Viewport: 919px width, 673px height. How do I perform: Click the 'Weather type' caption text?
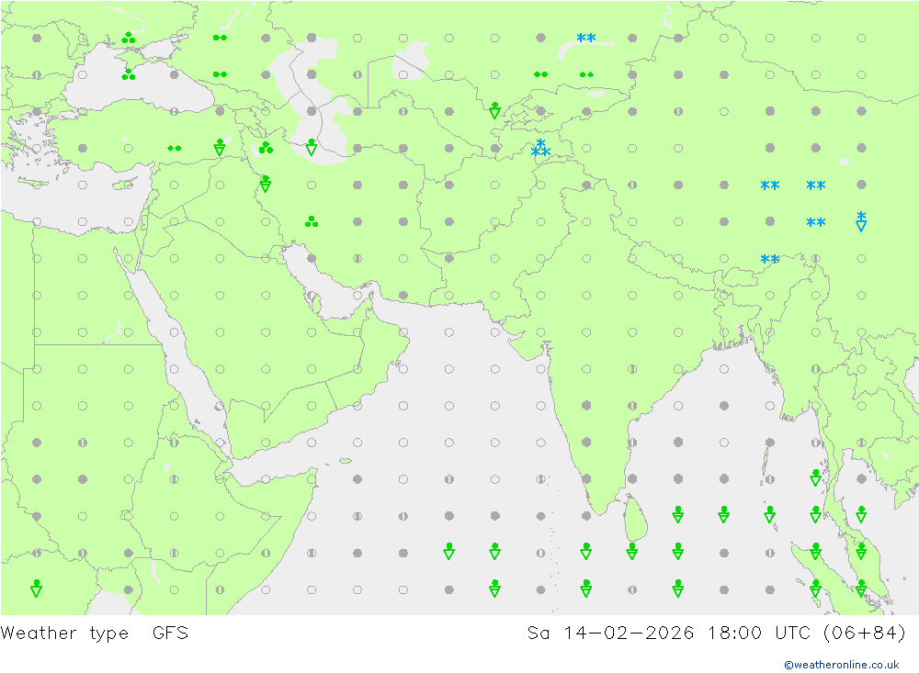pos(64,634)
